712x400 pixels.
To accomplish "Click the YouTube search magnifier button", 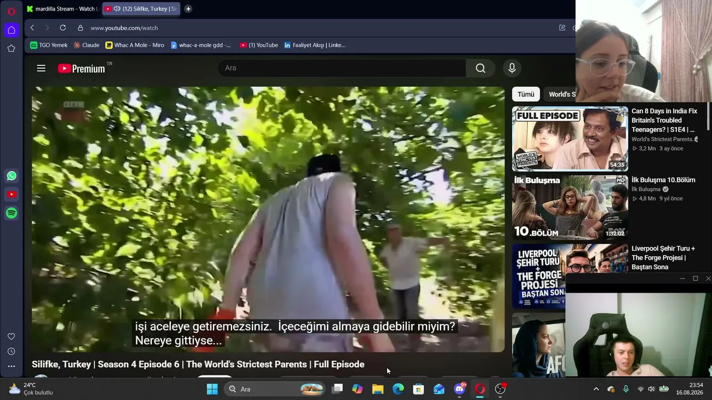I will [481, 68].
